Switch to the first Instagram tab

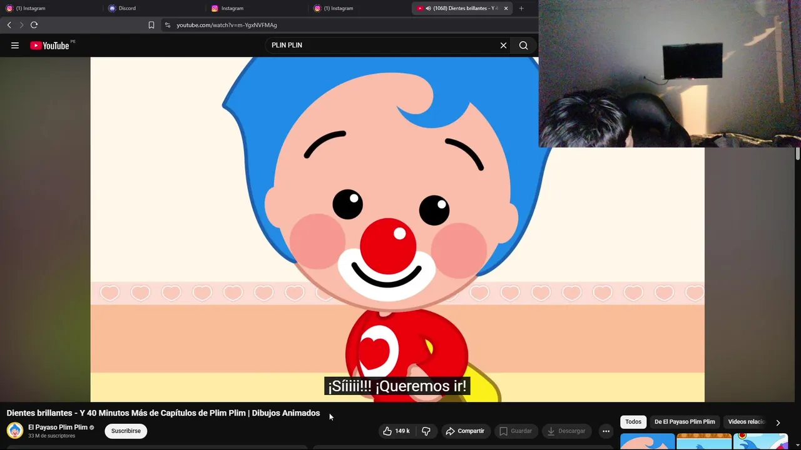coord(50,8)
